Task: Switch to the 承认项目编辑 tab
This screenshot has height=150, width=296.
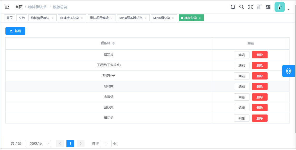Action: tap(99, 18)
